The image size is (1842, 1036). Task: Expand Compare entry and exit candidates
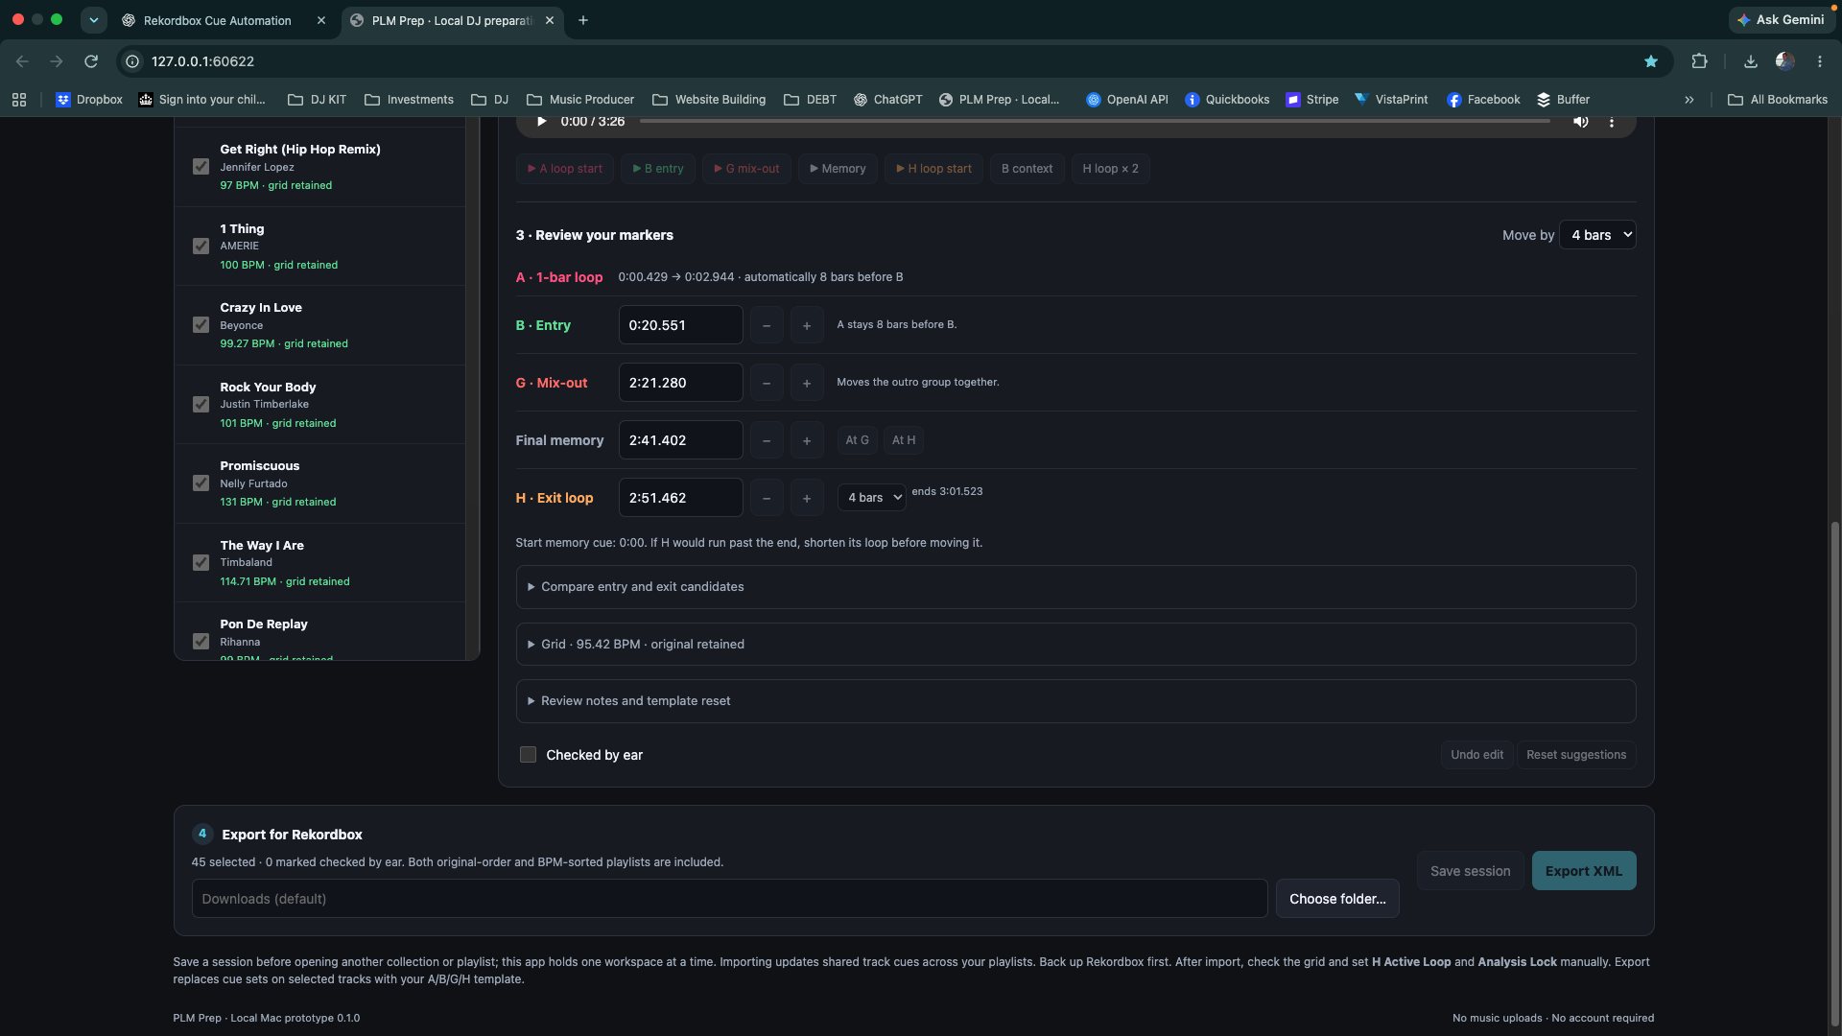point(1075,587)
